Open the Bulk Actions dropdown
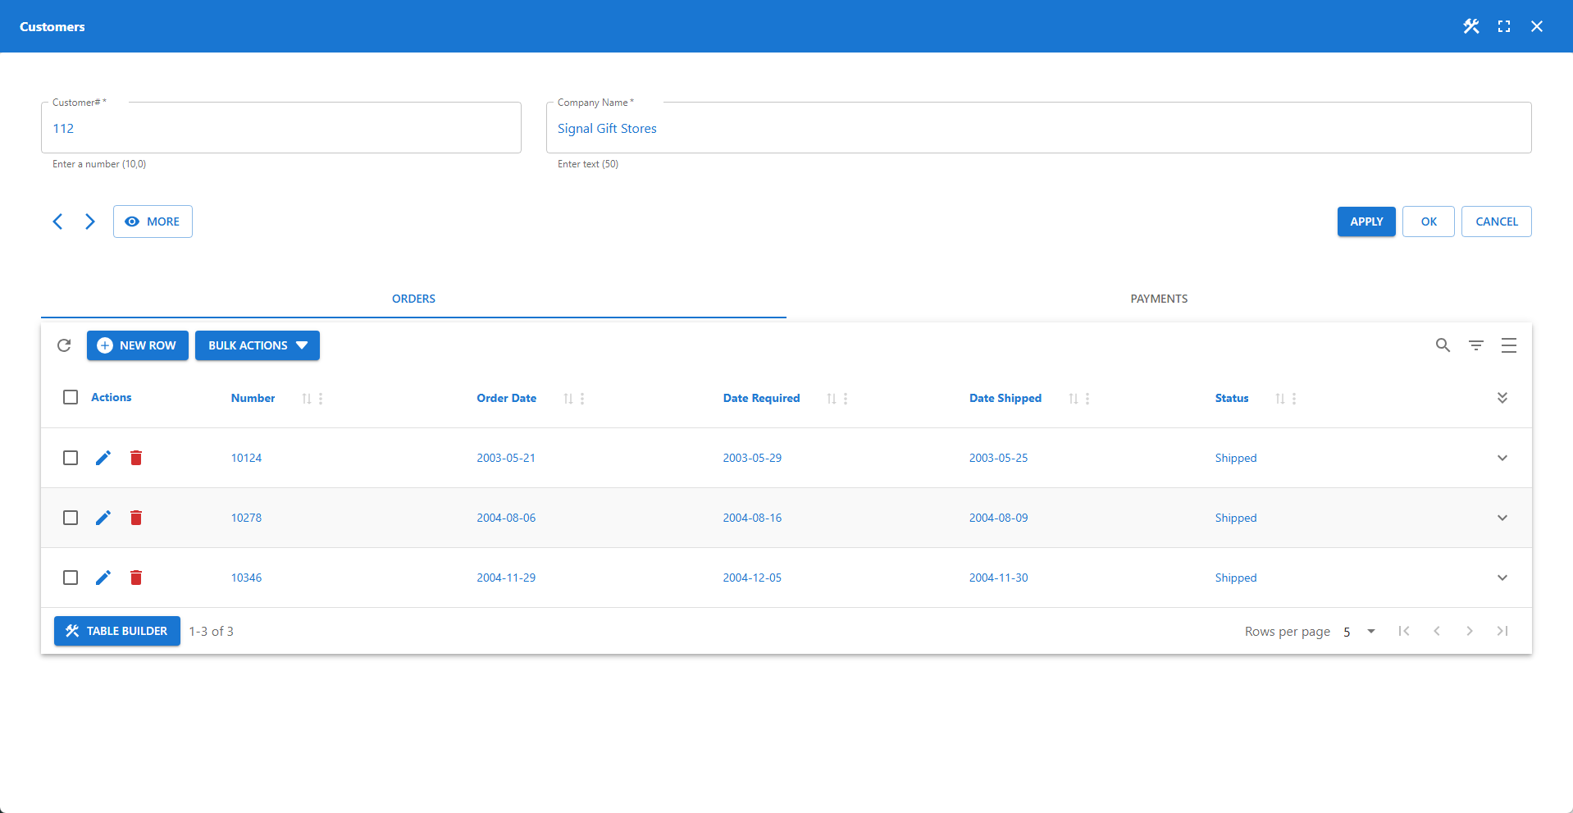This screenshot has width=1573, height=813. click(257, 345)
